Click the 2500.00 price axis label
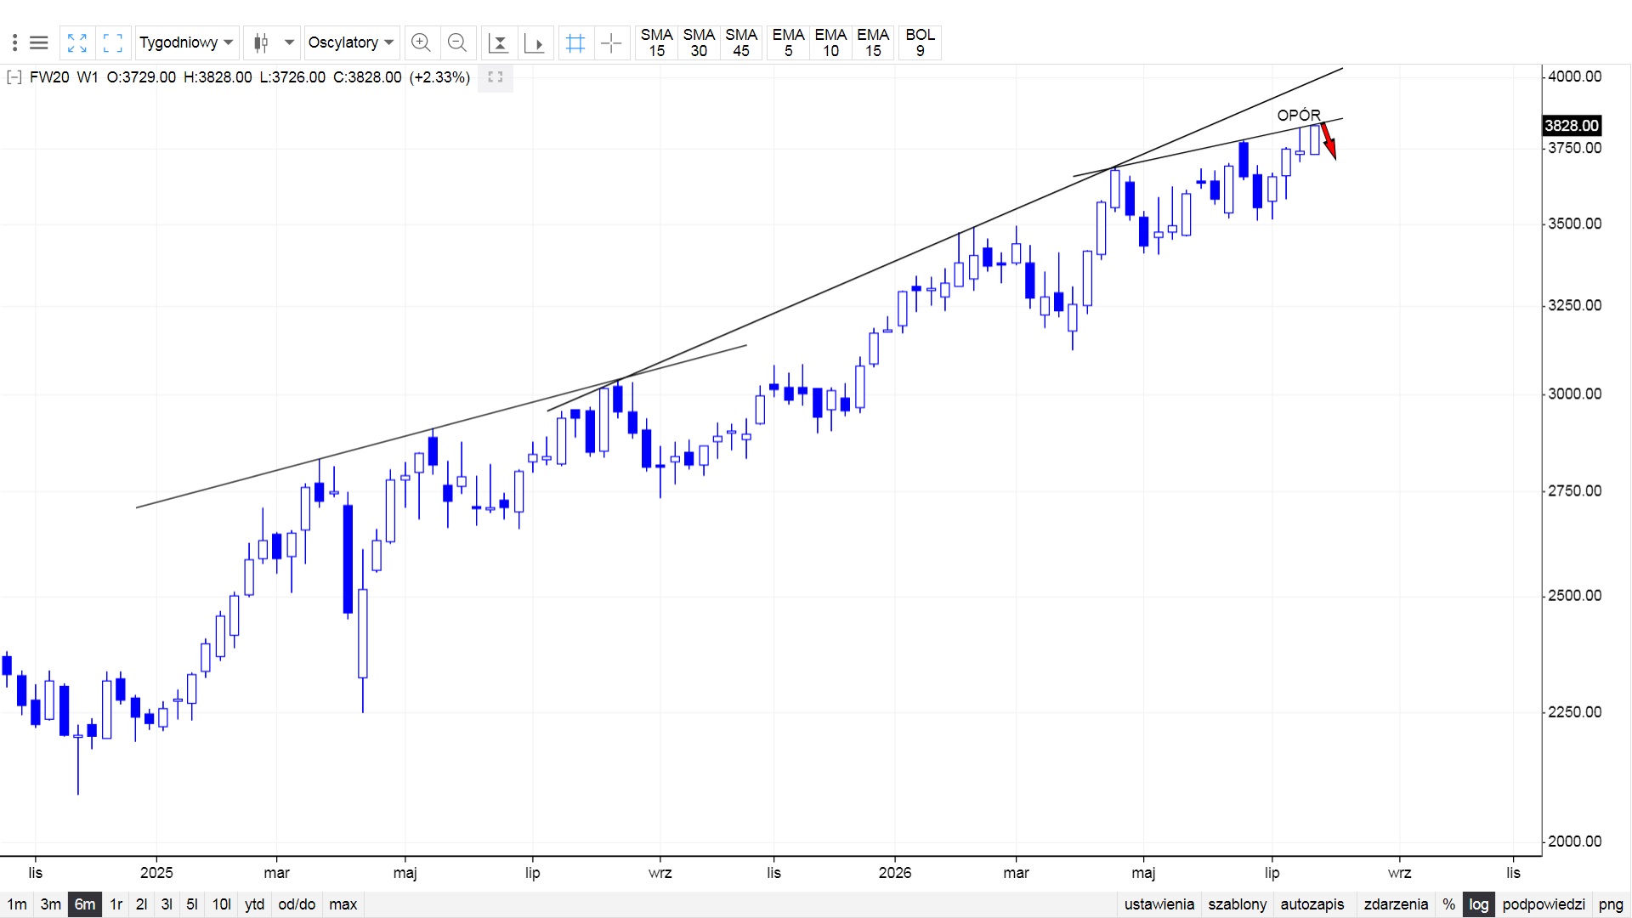This screenshot has height=918, width=1632. [x=1574, y=595]
